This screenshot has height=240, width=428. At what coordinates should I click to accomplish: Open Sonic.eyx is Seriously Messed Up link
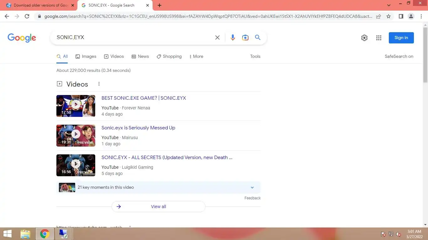click(138, 128)
